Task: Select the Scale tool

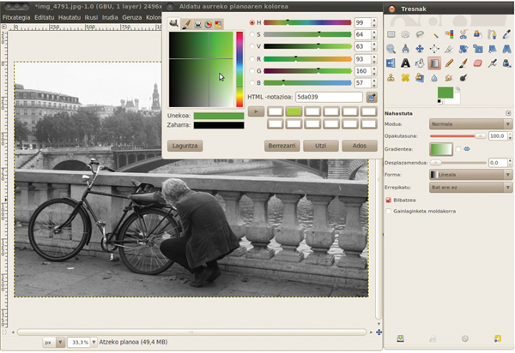Action: pos(478,49)
